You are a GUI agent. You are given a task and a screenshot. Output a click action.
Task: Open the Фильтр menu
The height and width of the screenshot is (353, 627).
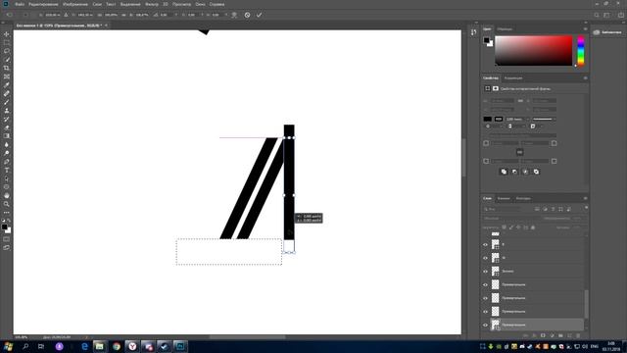tap(152, 4)
